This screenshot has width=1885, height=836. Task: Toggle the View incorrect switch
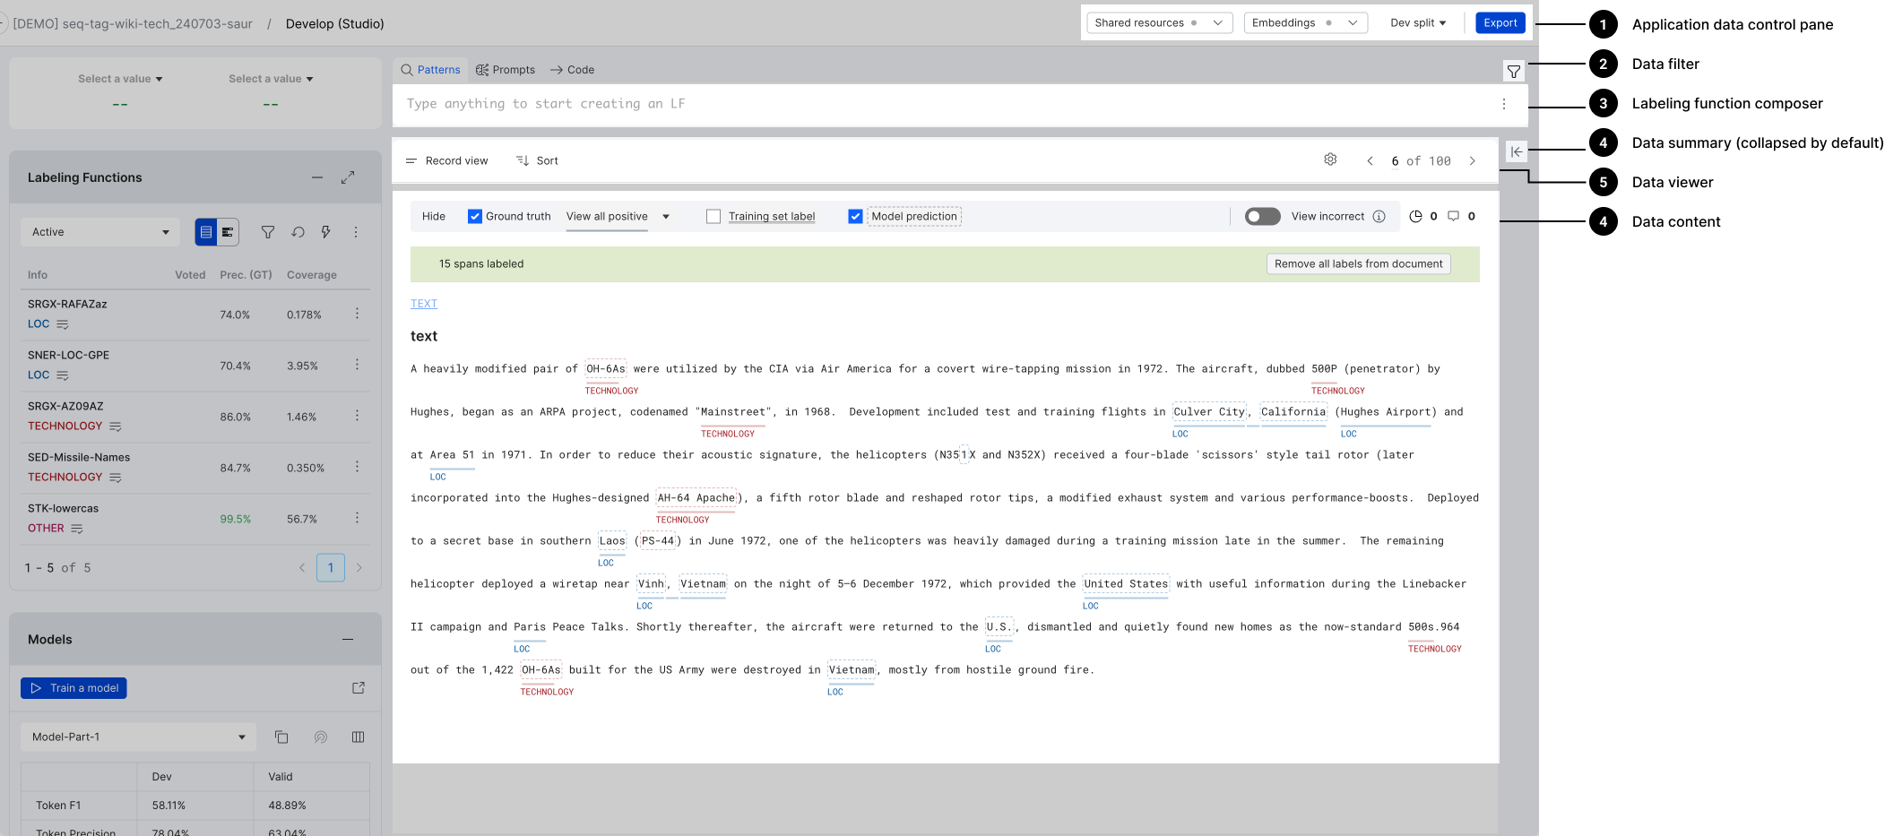point(1262,216)
